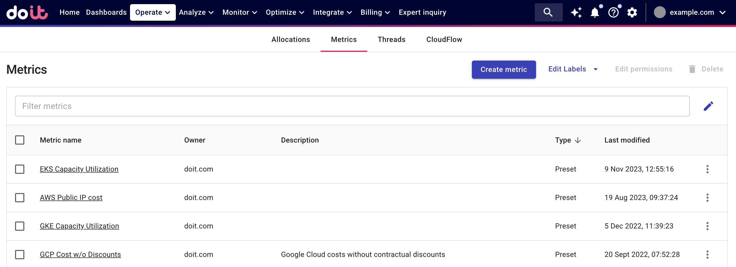Open the help question mark icon

614,13
